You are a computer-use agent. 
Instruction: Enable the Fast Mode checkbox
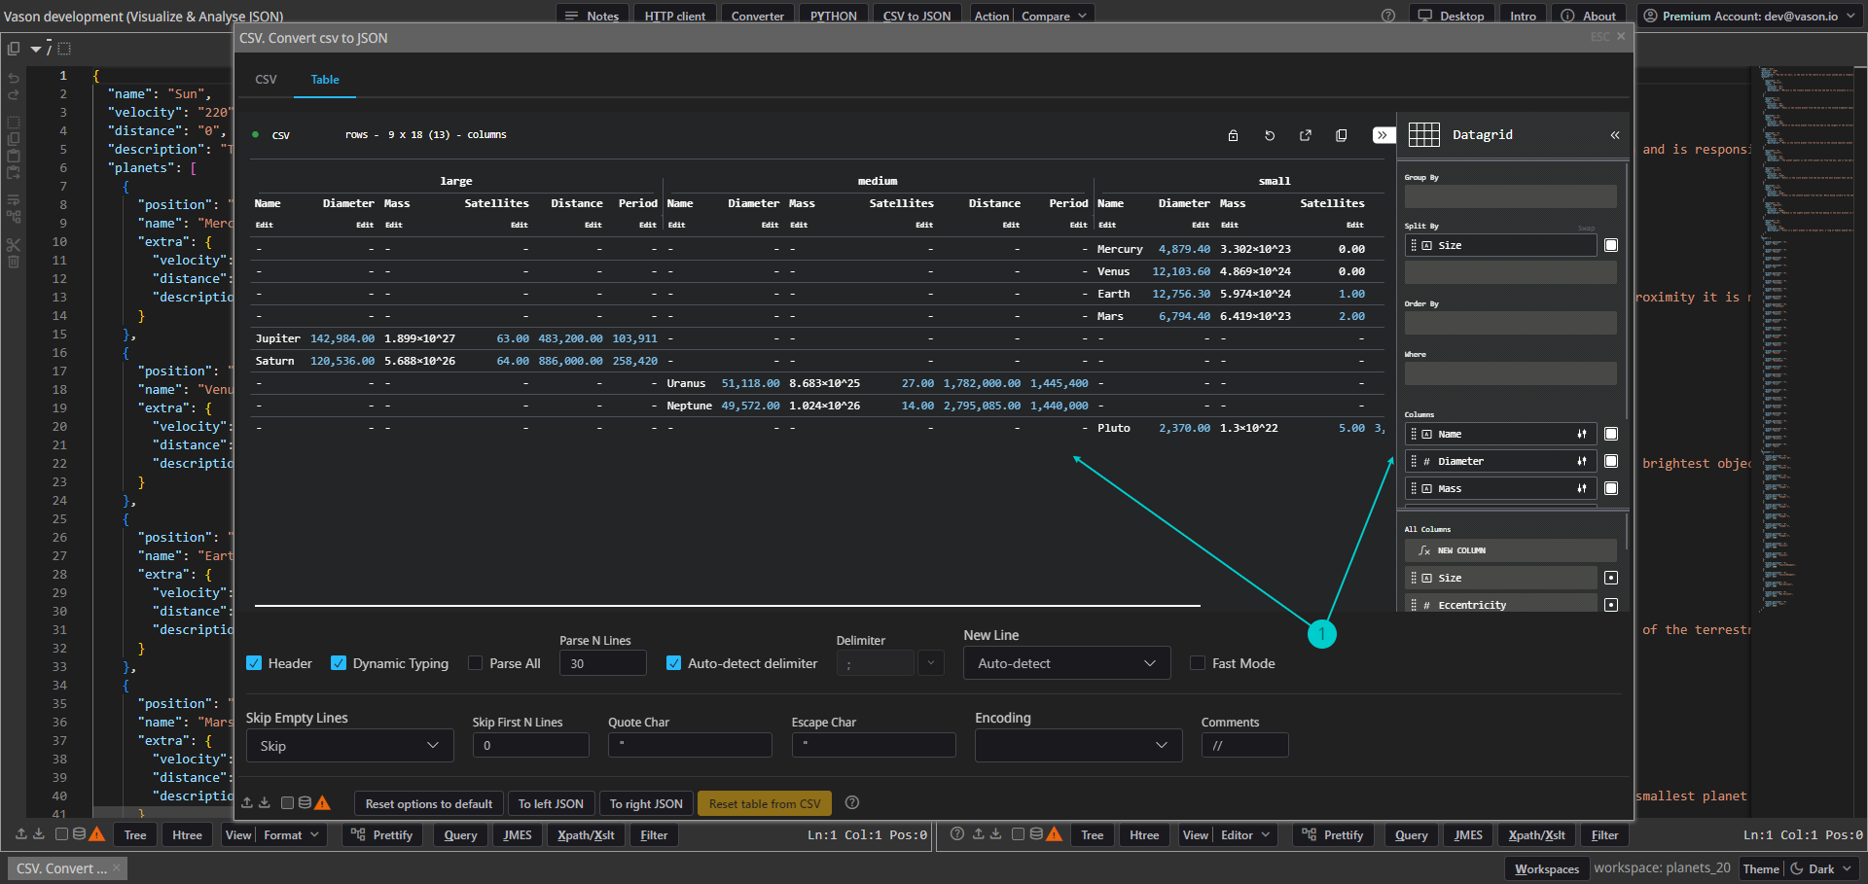click(1198, 663)
